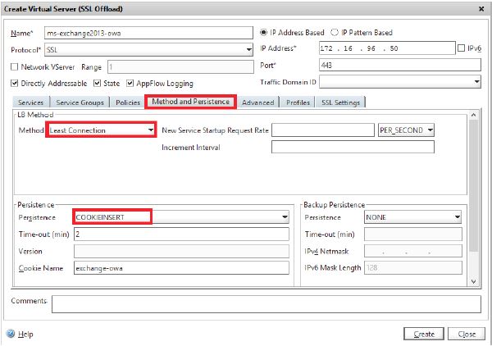
Task: Enable the IPv6 checkbox
Action: click(460, 49)
